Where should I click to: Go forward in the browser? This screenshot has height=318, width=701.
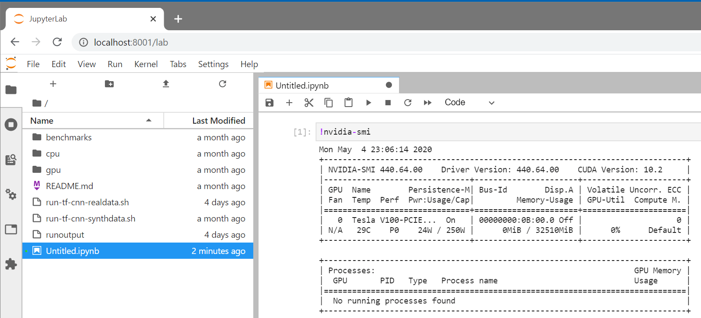coord(36,42)
